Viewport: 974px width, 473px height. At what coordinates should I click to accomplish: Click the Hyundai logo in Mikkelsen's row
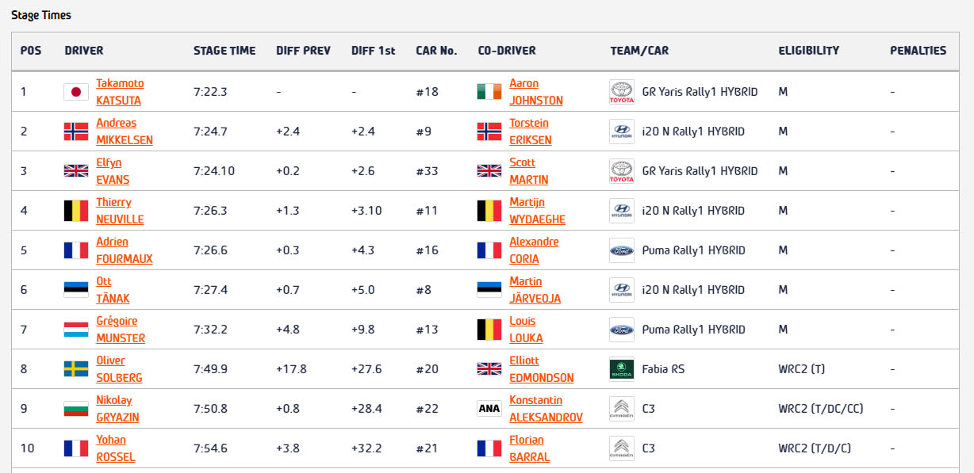622,132
